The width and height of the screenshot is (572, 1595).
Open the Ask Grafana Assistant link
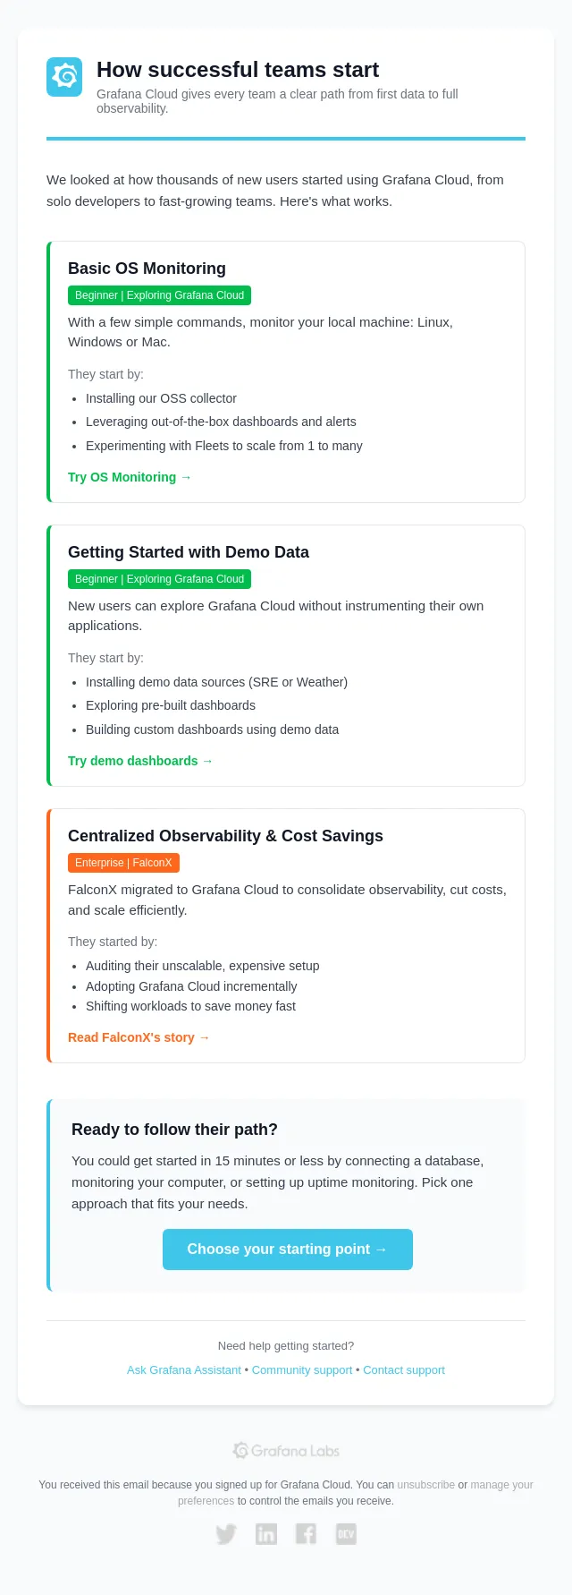tap(184, 1370)
